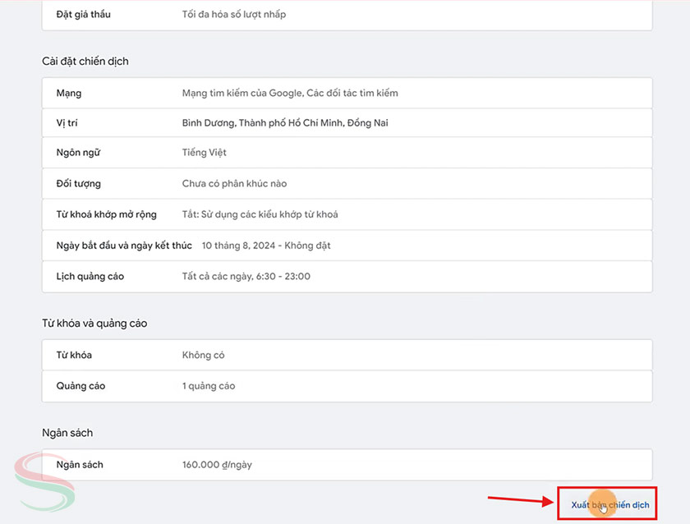The height and width of the screenshot is (524, 690).
Task: Click the Cài đặt chiến dịch section heading
Action: click(85, 62)
